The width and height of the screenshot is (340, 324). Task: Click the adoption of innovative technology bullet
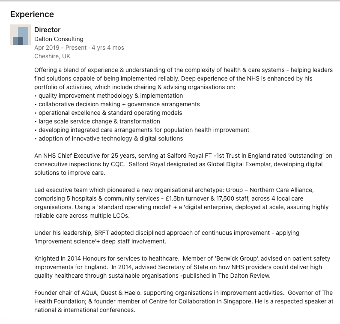tap(110, 138)
